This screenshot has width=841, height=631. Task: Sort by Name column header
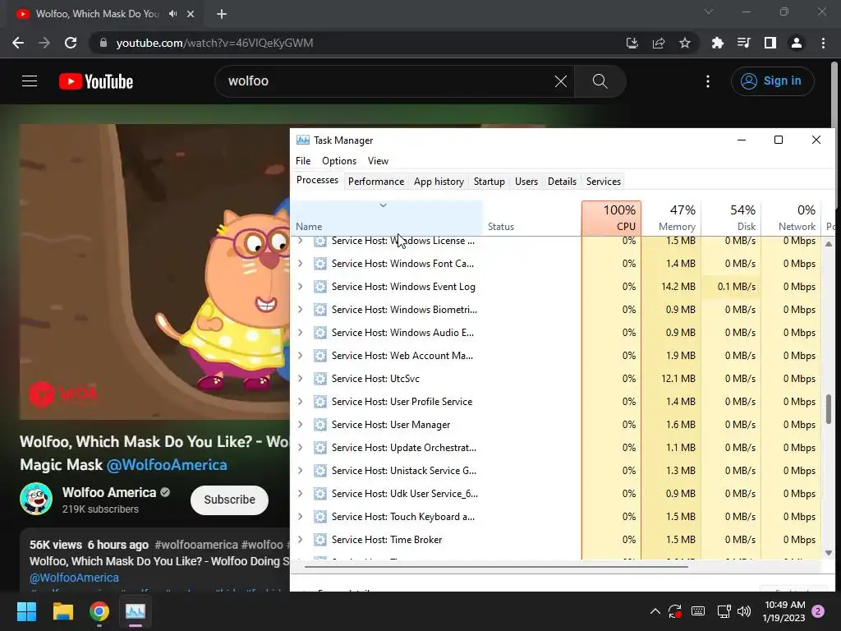pos(387,218)
